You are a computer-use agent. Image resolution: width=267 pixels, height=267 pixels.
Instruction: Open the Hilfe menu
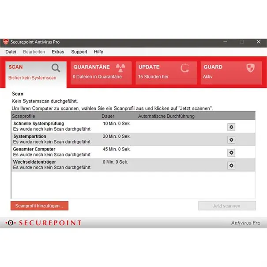(98, 52)
